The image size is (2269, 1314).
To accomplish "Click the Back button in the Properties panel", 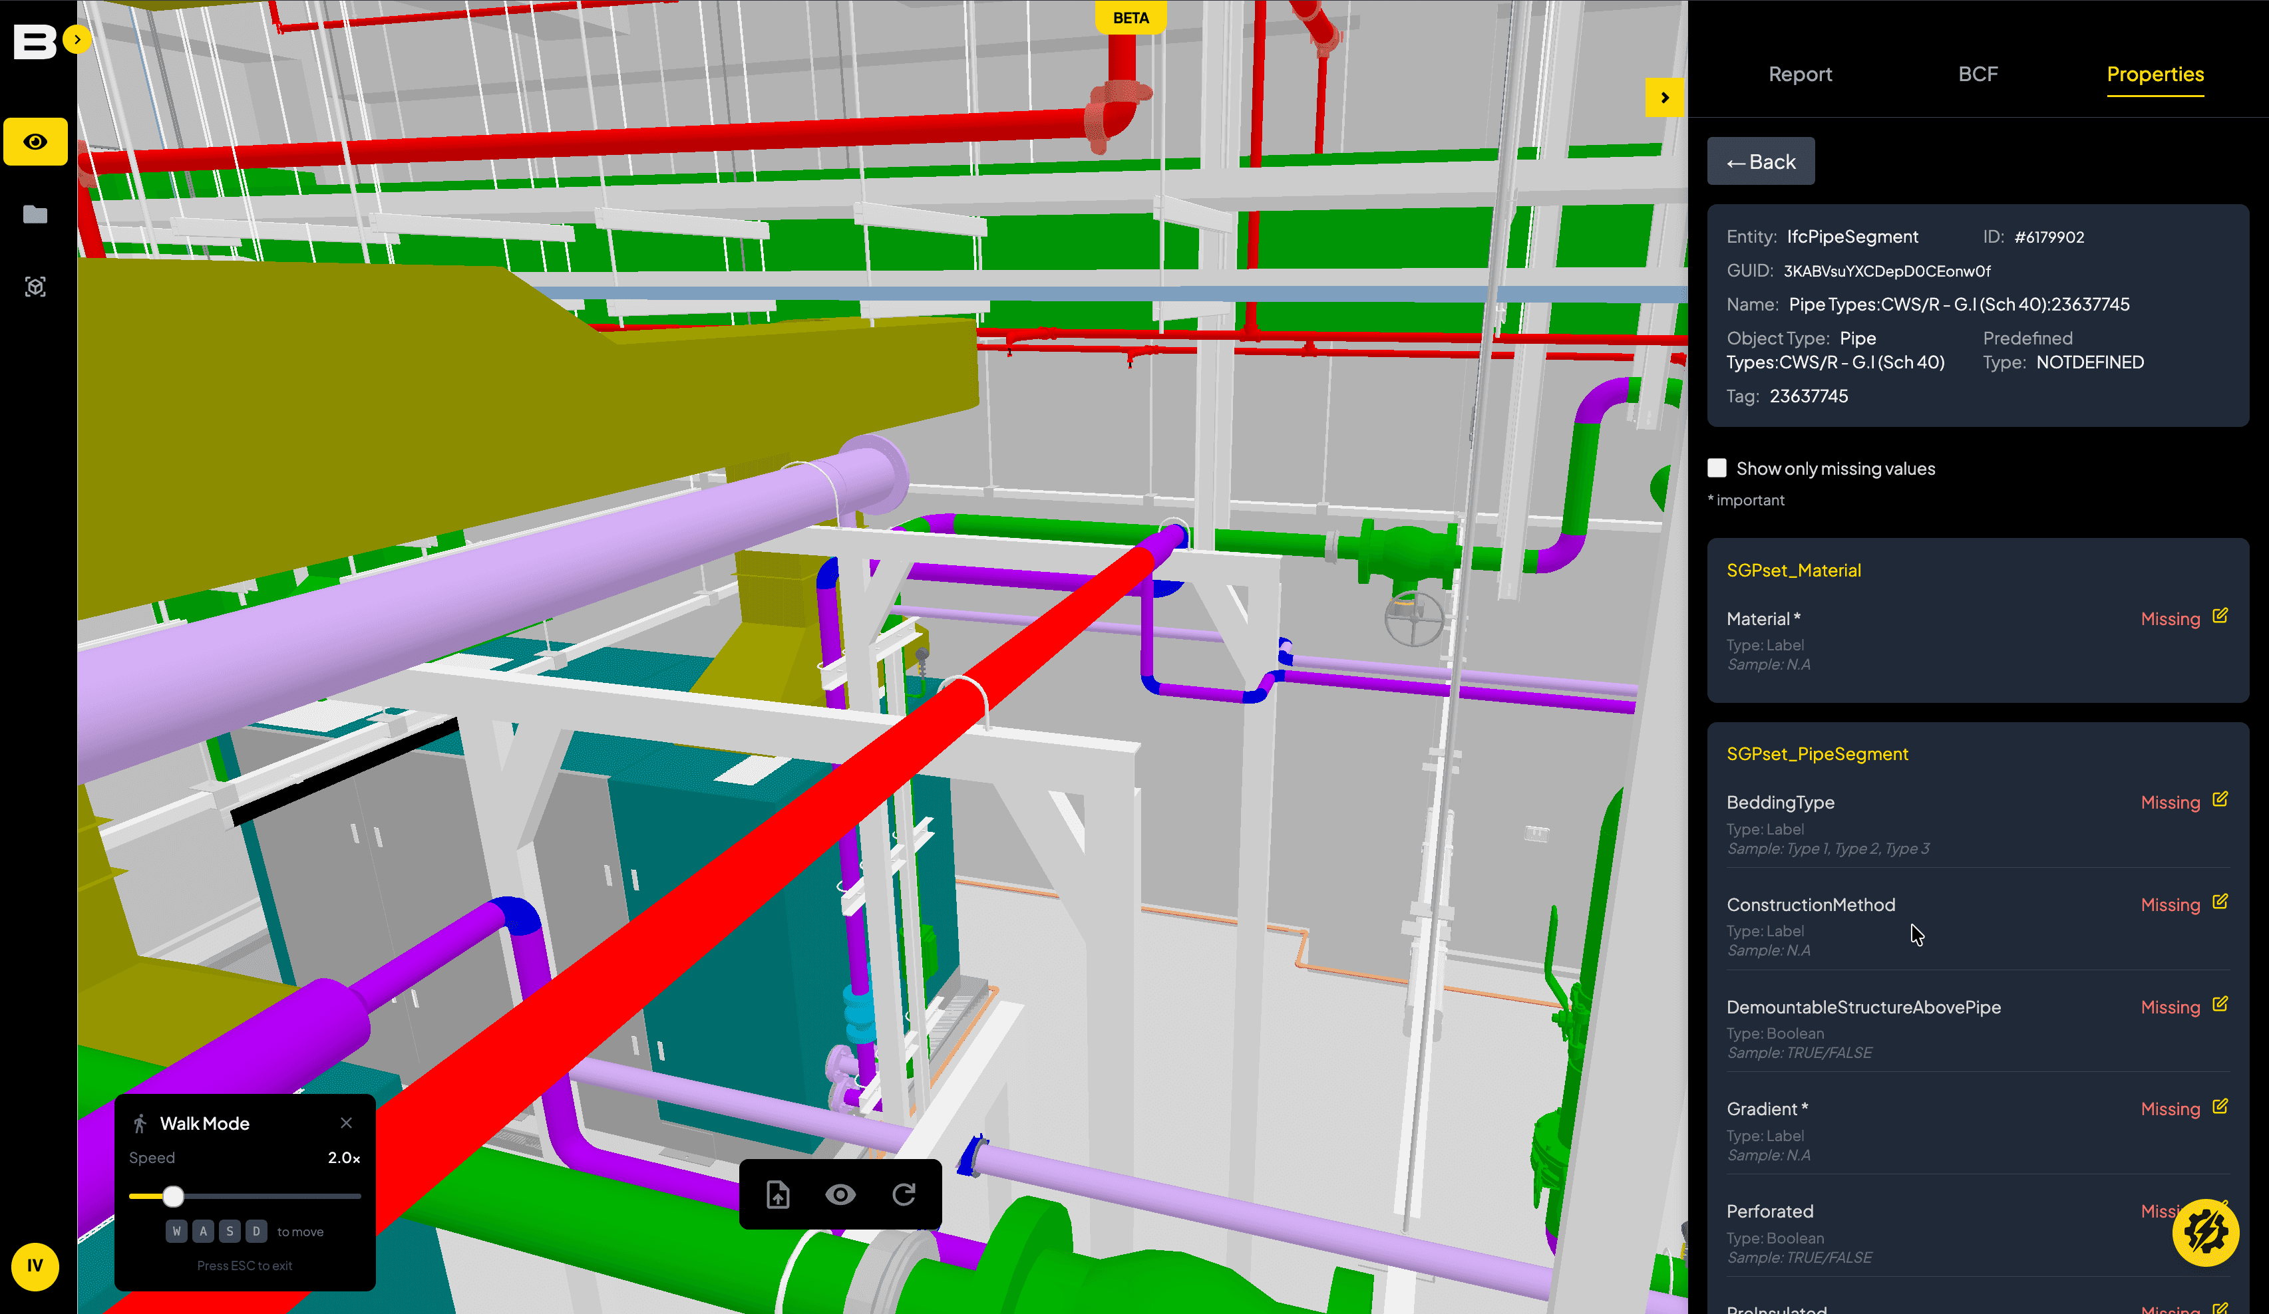I will click(1760, 161).
